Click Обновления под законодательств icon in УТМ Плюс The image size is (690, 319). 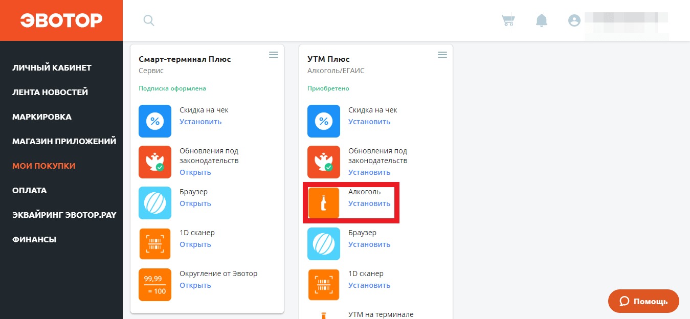[324, 162]
